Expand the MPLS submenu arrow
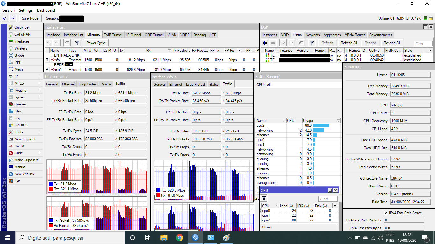This screenshot has width=435, height=244. (x=39, y=83)
